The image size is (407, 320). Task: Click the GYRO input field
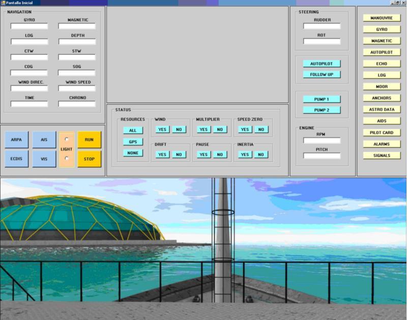pos(29,26)
